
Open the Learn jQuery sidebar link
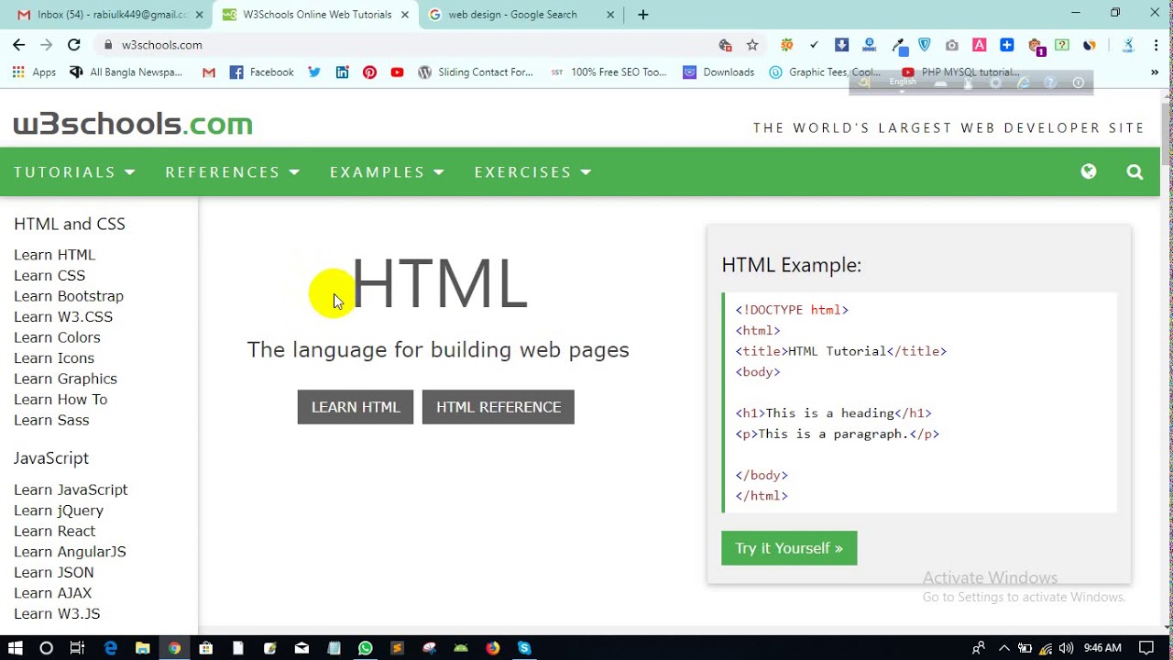(x=59, y=511)
